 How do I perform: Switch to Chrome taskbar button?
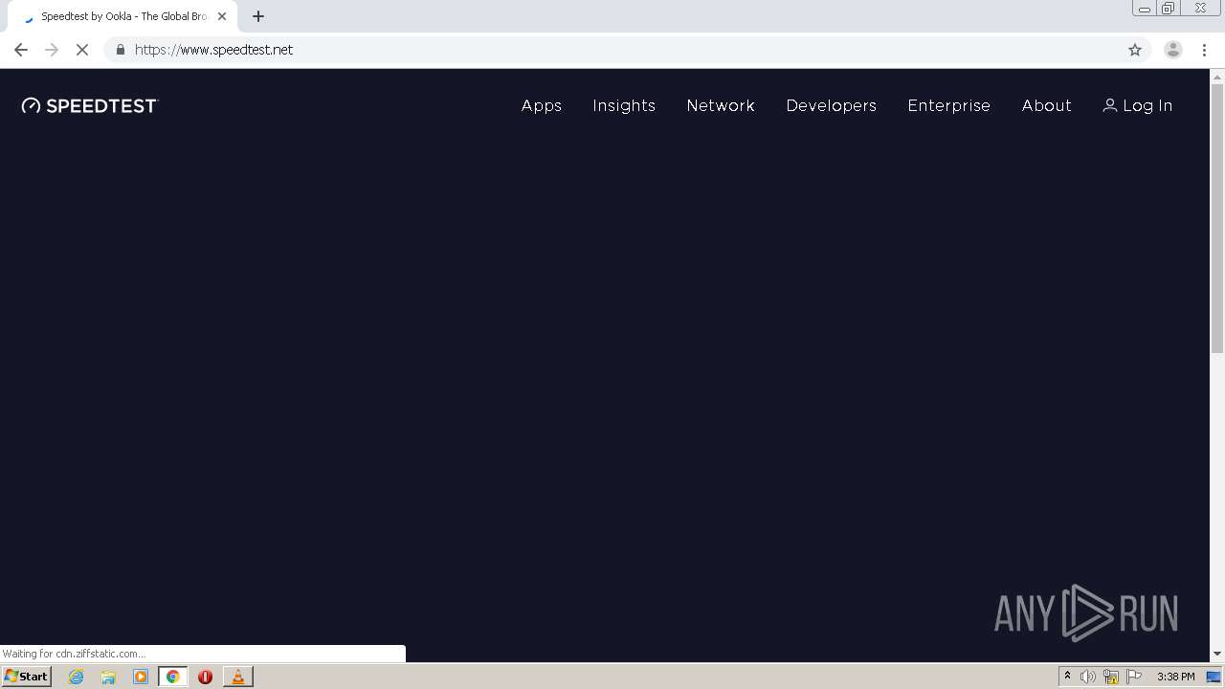tap(173, 677)
